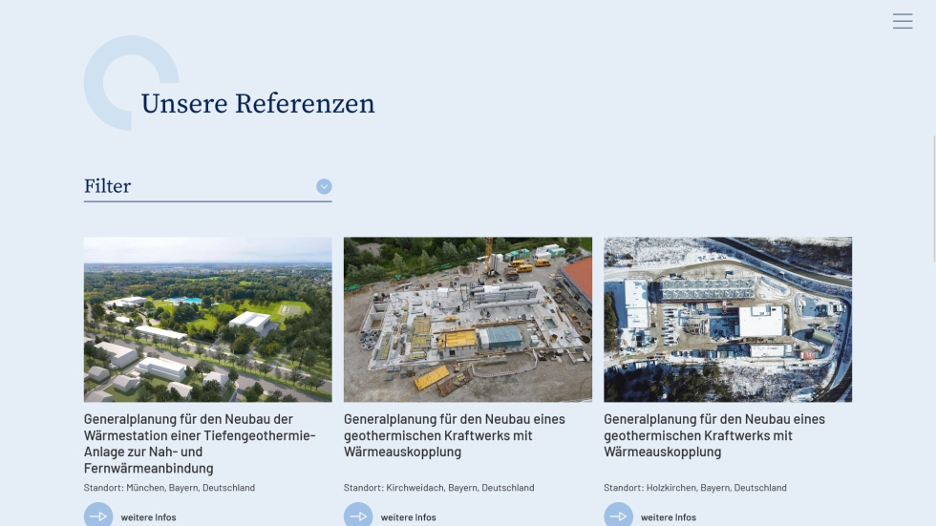Open the München green park aerial thumbnail

point(207,319)
